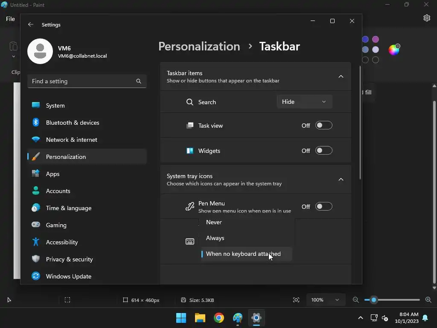Open the Search Hide dropdown
Image resolution: width=437 pixels, height=328 pixels.
[304, 102]
